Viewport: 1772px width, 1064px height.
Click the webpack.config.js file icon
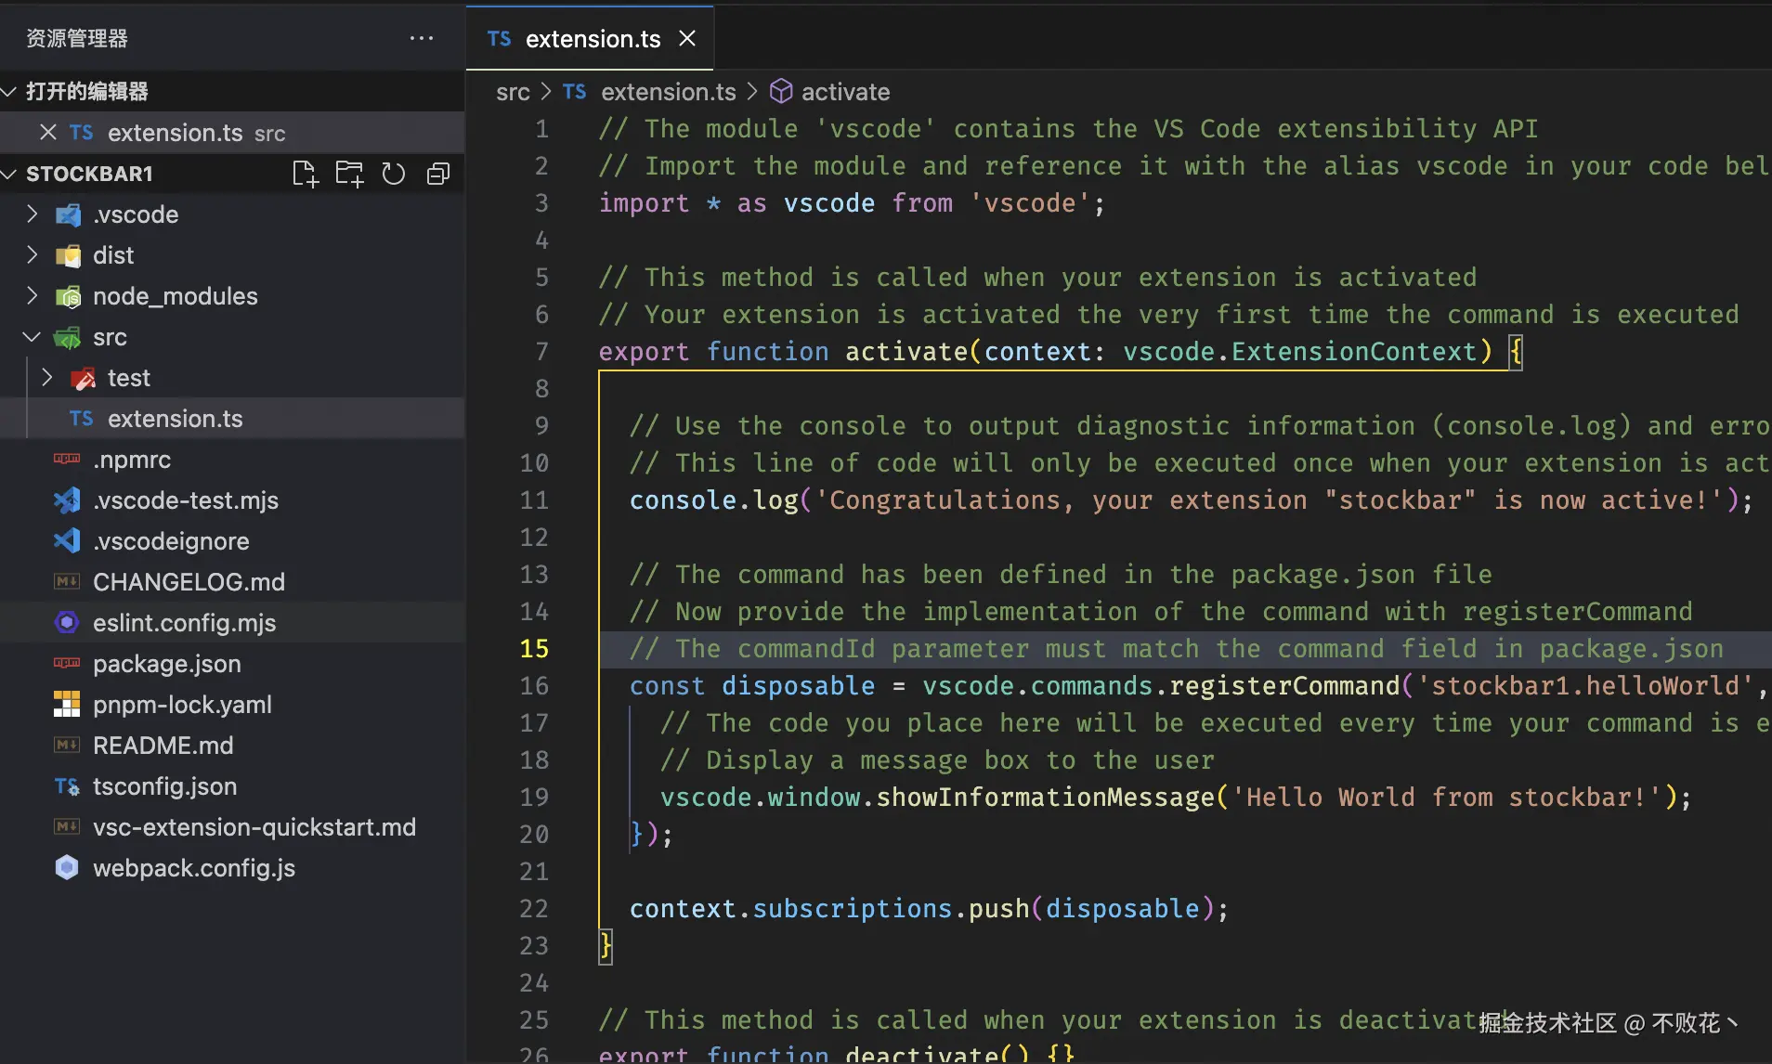[x=67, y=868]
